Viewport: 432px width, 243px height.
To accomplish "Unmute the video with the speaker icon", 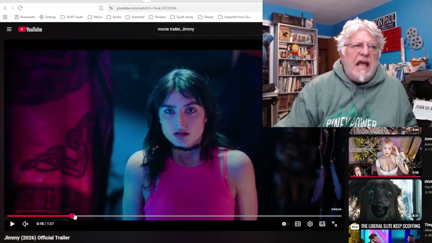I will (25, 224).
